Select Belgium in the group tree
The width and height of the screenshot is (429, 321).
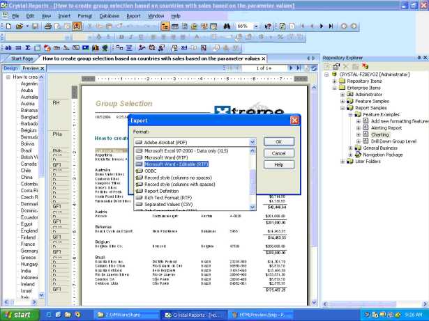[x=29, y=130]
